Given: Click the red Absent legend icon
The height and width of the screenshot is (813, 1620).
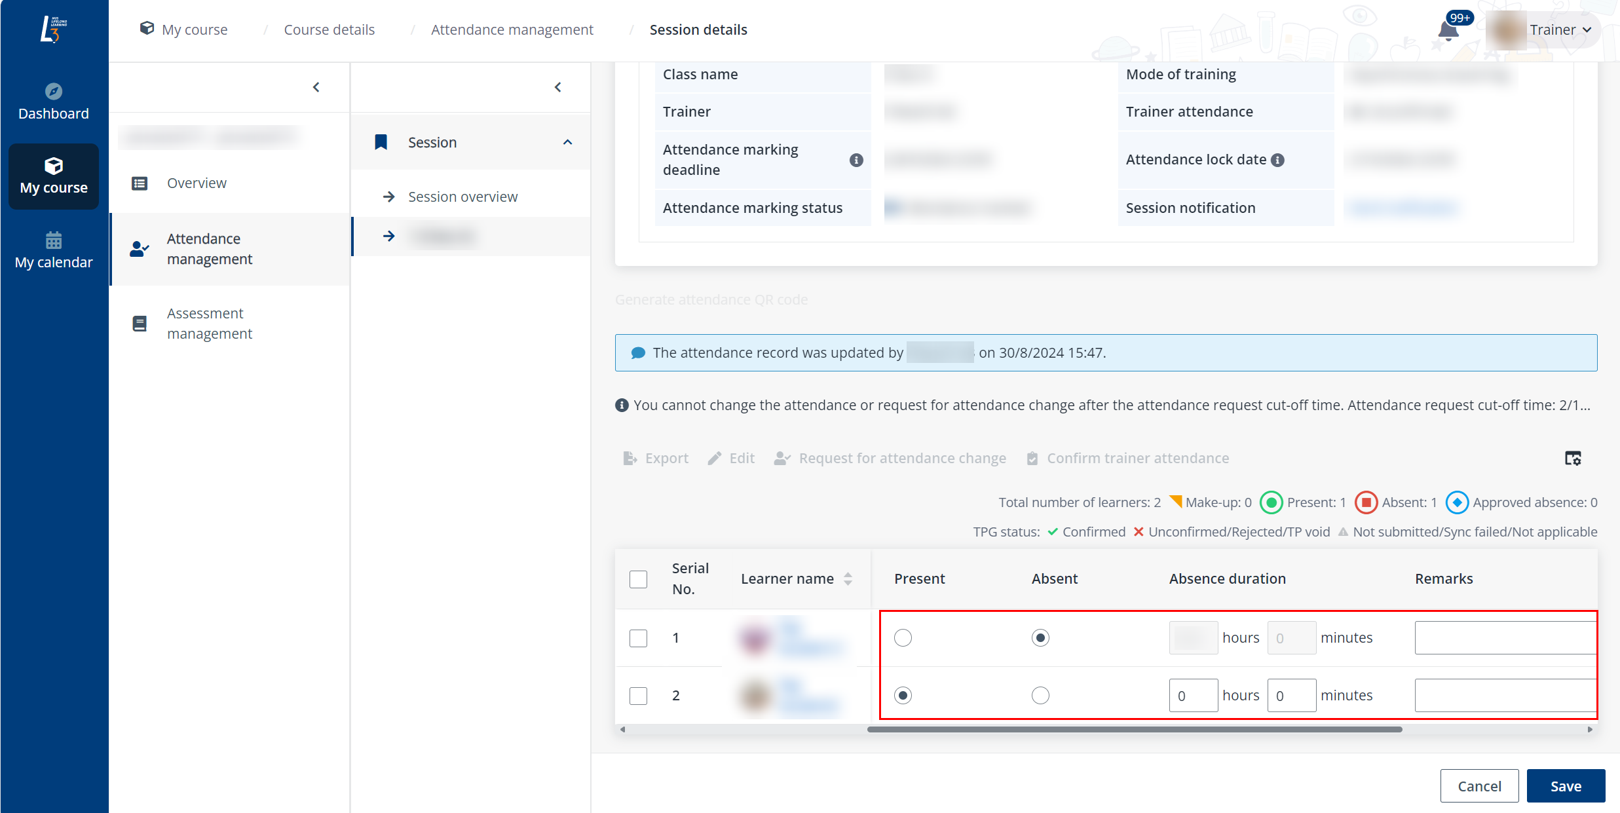Looking at the screenshot, I should click(x=1366, y=502).
